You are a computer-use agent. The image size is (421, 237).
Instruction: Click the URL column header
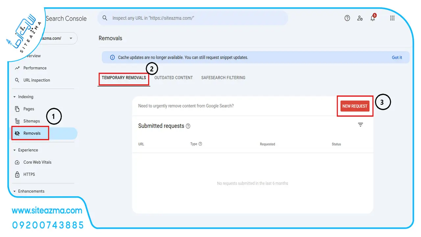coord(141,144)
